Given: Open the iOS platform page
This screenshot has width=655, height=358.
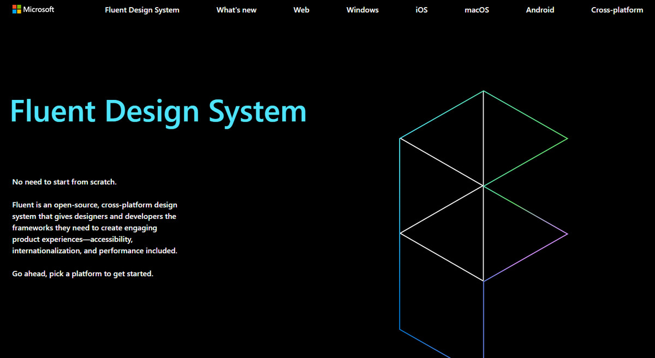Looking at the screenshot, I should click(421, 10).
